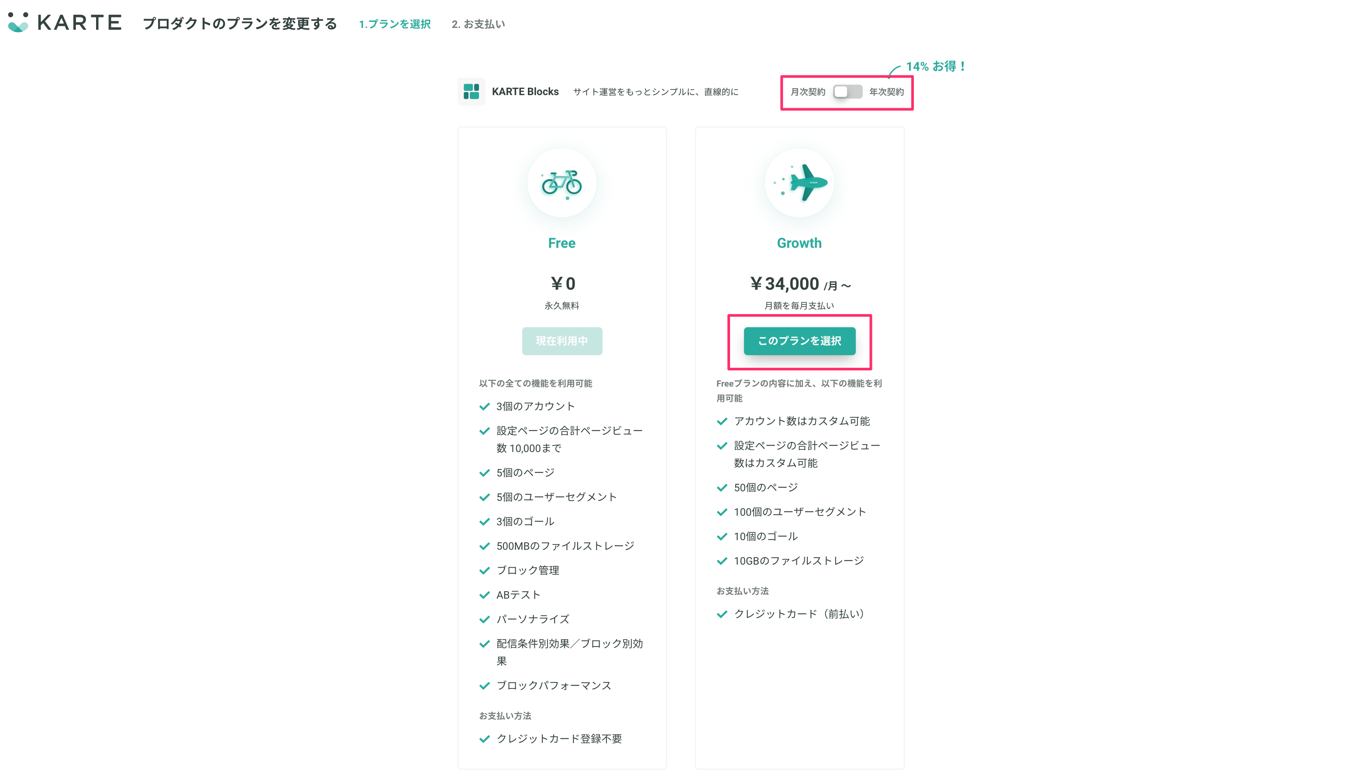Click the Growth plan title
Screen dimensions: 1371x781
[x=799, y=243]
